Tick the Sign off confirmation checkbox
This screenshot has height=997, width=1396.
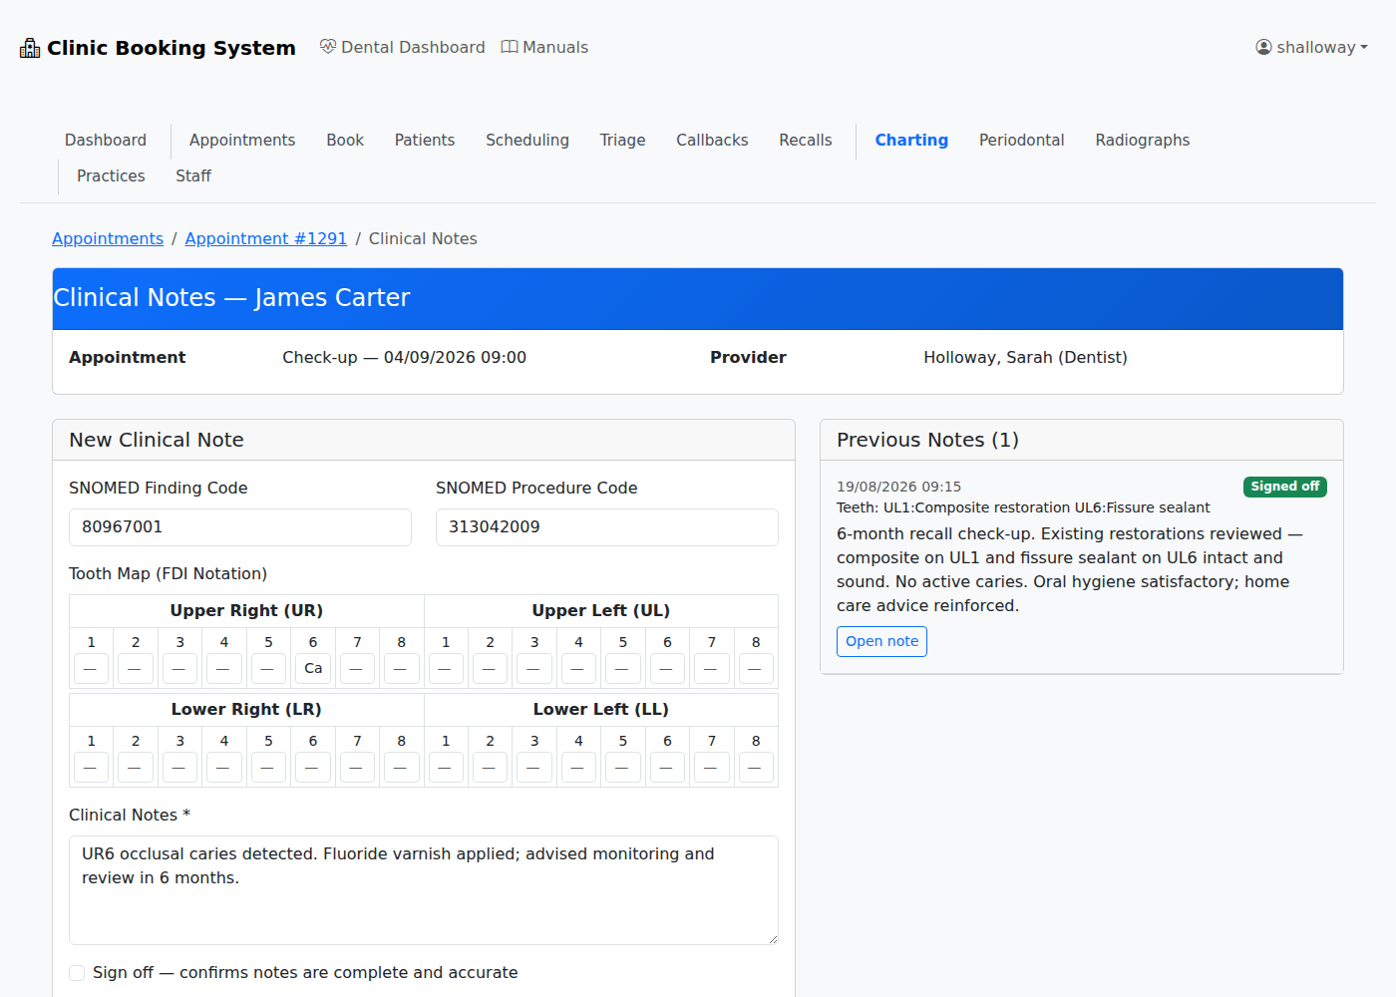77,973
